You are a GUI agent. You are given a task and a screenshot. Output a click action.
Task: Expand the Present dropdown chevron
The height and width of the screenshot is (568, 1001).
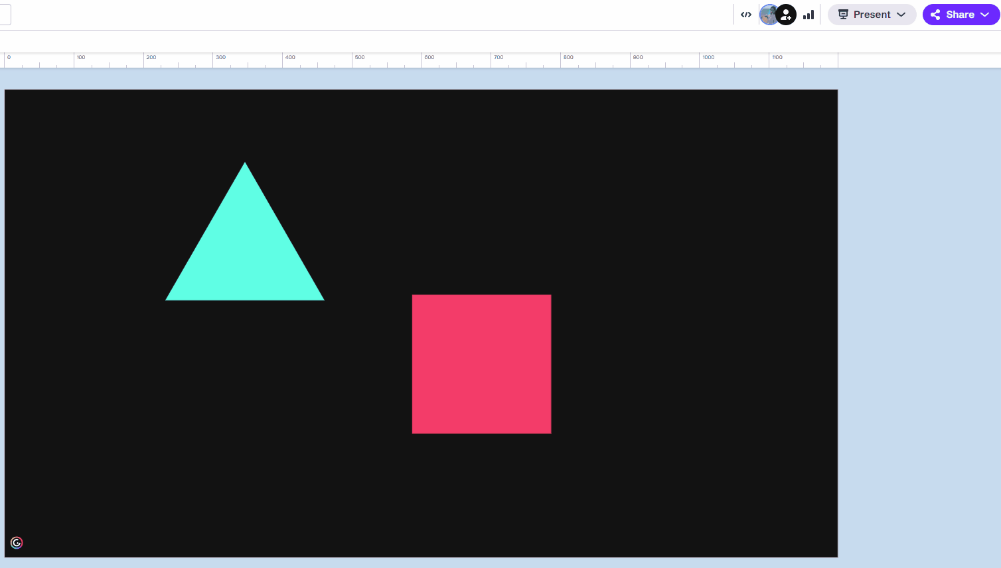[901, 15]
